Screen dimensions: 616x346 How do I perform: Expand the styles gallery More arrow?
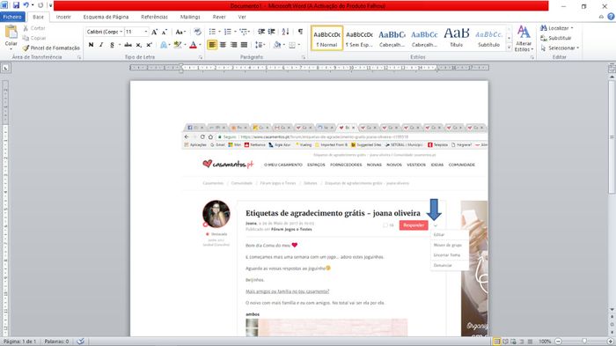pos(510,48)
